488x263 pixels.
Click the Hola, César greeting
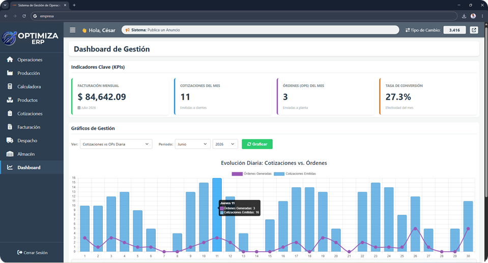[x=99, y=30]
